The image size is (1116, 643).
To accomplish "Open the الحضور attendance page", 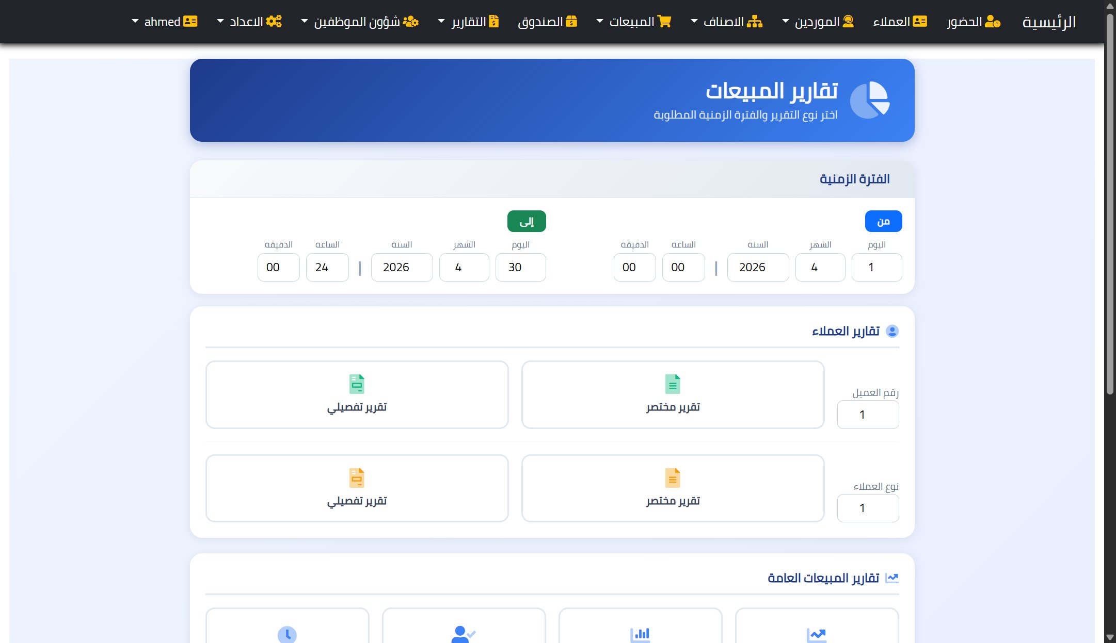I will [x=974, y=22].
